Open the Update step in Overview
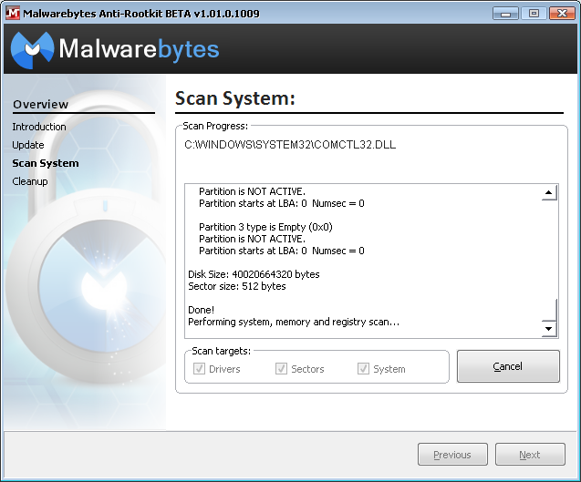This screenshot has width=581, height=482. [28, 145]
